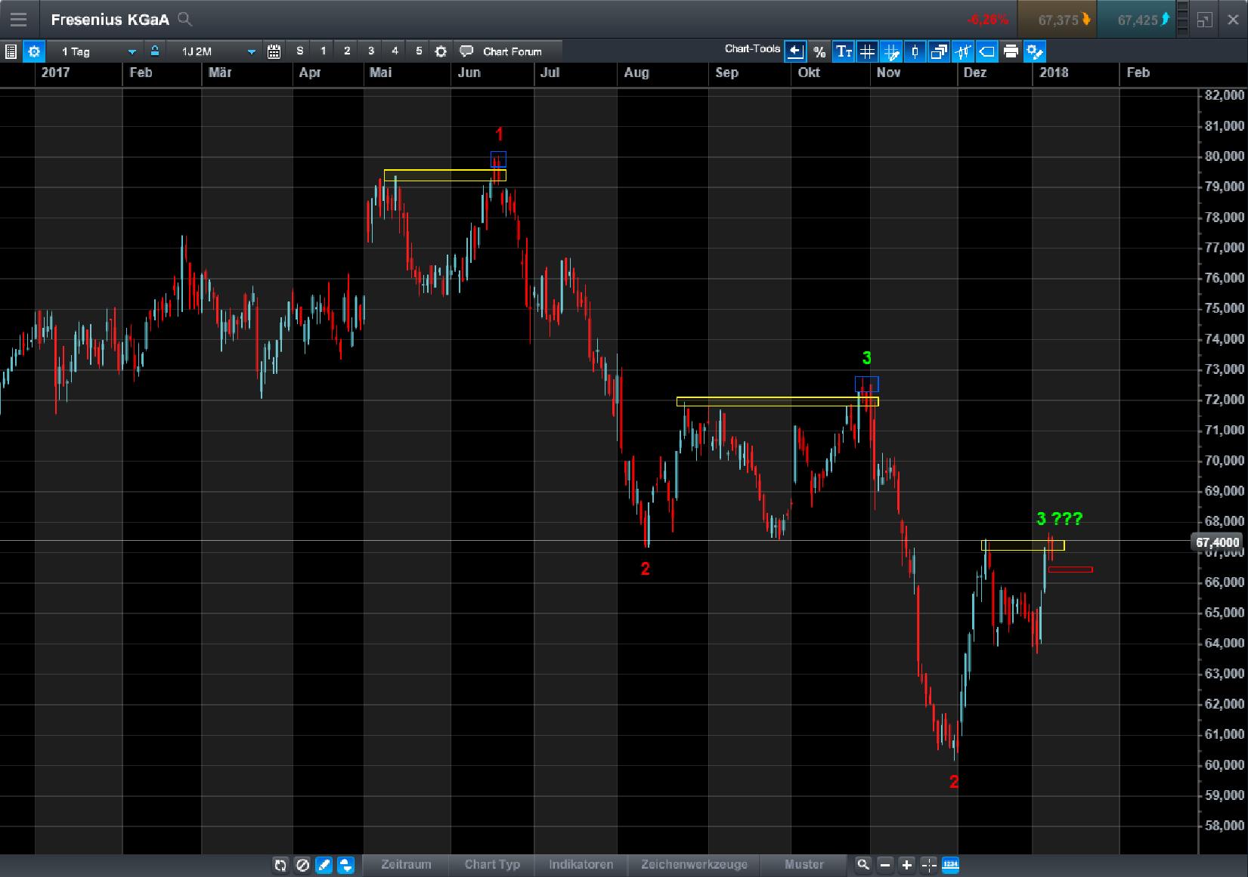Image resolution: width=1248 pixels, height=877 pixels.
Task: Select the candlestick chart type icon
Action: 914,51
